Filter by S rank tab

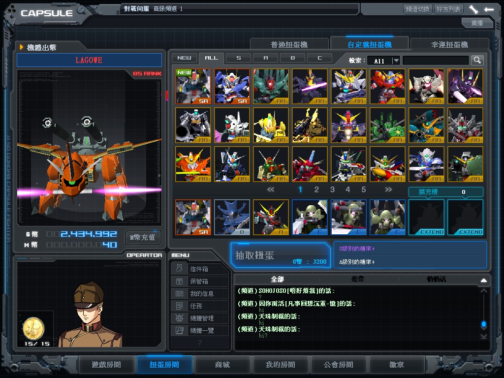pyautogui.click(x=239, y=58)
